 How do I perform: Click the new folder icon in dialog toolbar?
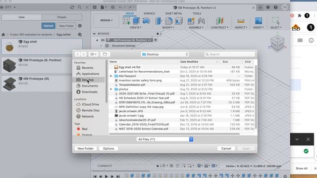click(105, 54)
